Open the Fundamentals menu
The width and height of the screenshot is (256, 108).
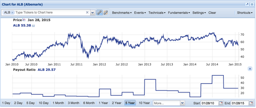pos(179,13)
